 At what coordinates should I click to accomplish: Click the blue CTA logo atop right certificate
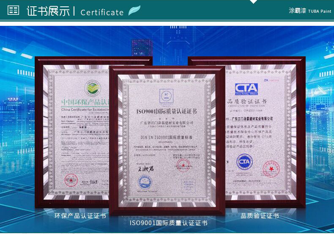[x=246, y=88]
